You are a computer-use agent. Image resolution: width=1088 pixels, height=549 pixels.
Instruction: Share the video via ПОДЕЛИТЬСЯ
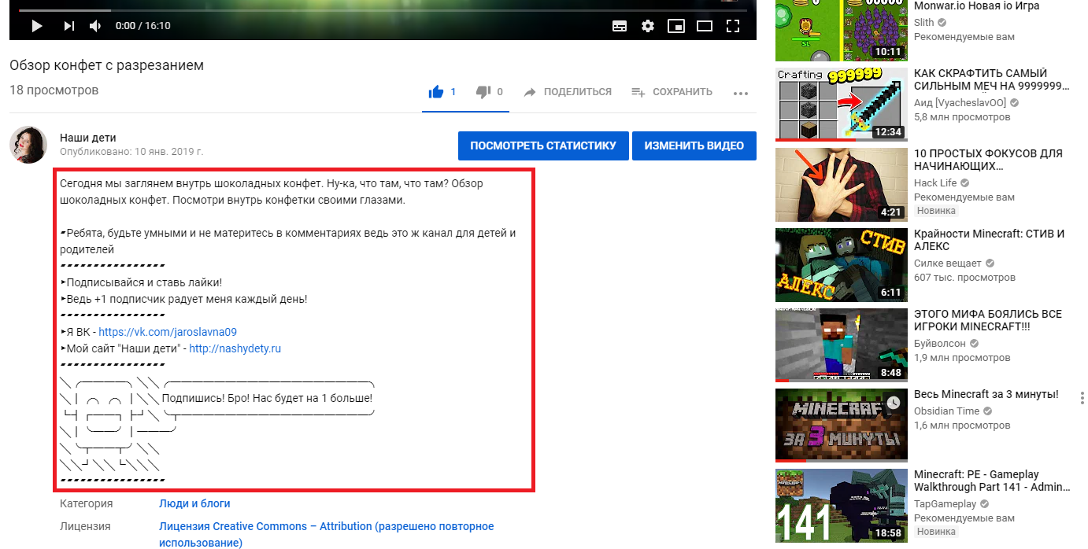(568, 92)
